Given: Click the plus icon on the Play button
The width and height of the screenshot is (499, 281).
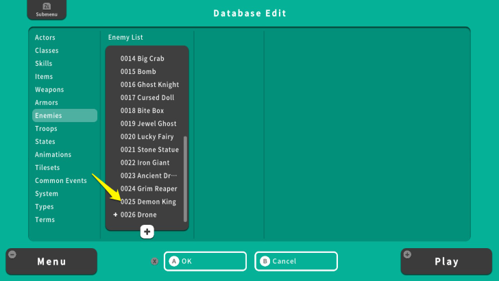Looking at the screenshot, I should pos(407,254).
